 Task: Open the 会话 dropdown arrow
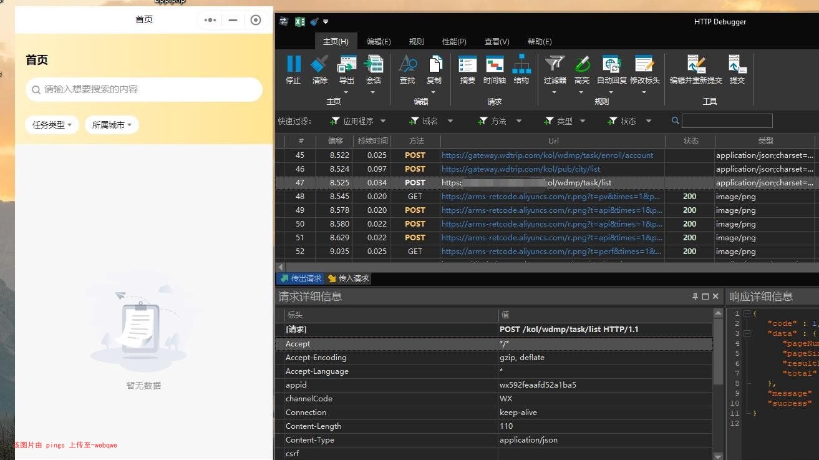click(x=373, y=92)
